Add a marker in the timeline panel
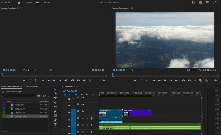Viewport: 221px width, 135px height. click(x=81, y=95)
